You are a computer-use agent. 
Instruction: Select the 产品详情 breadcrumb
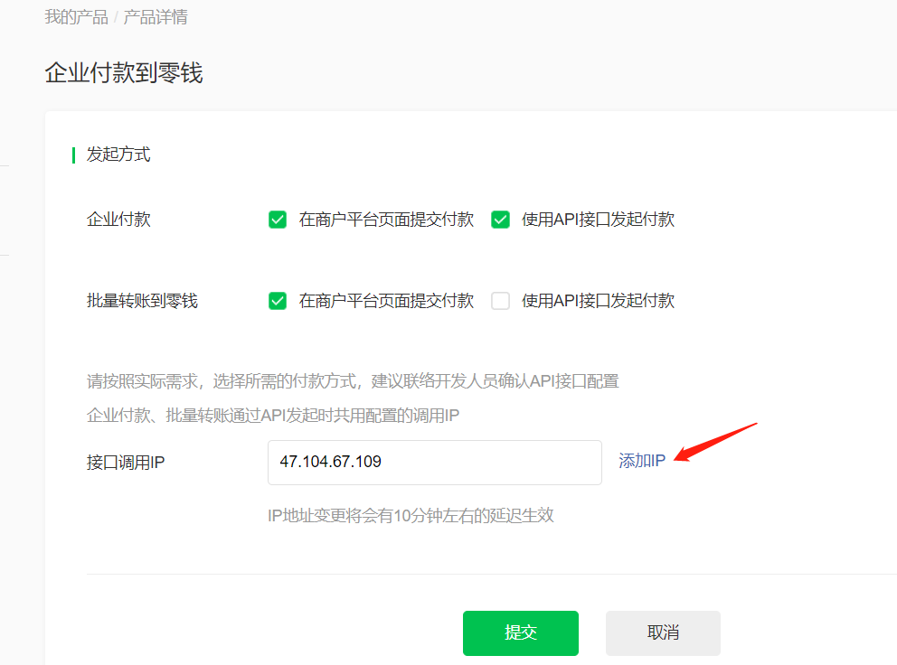(155, 17)
